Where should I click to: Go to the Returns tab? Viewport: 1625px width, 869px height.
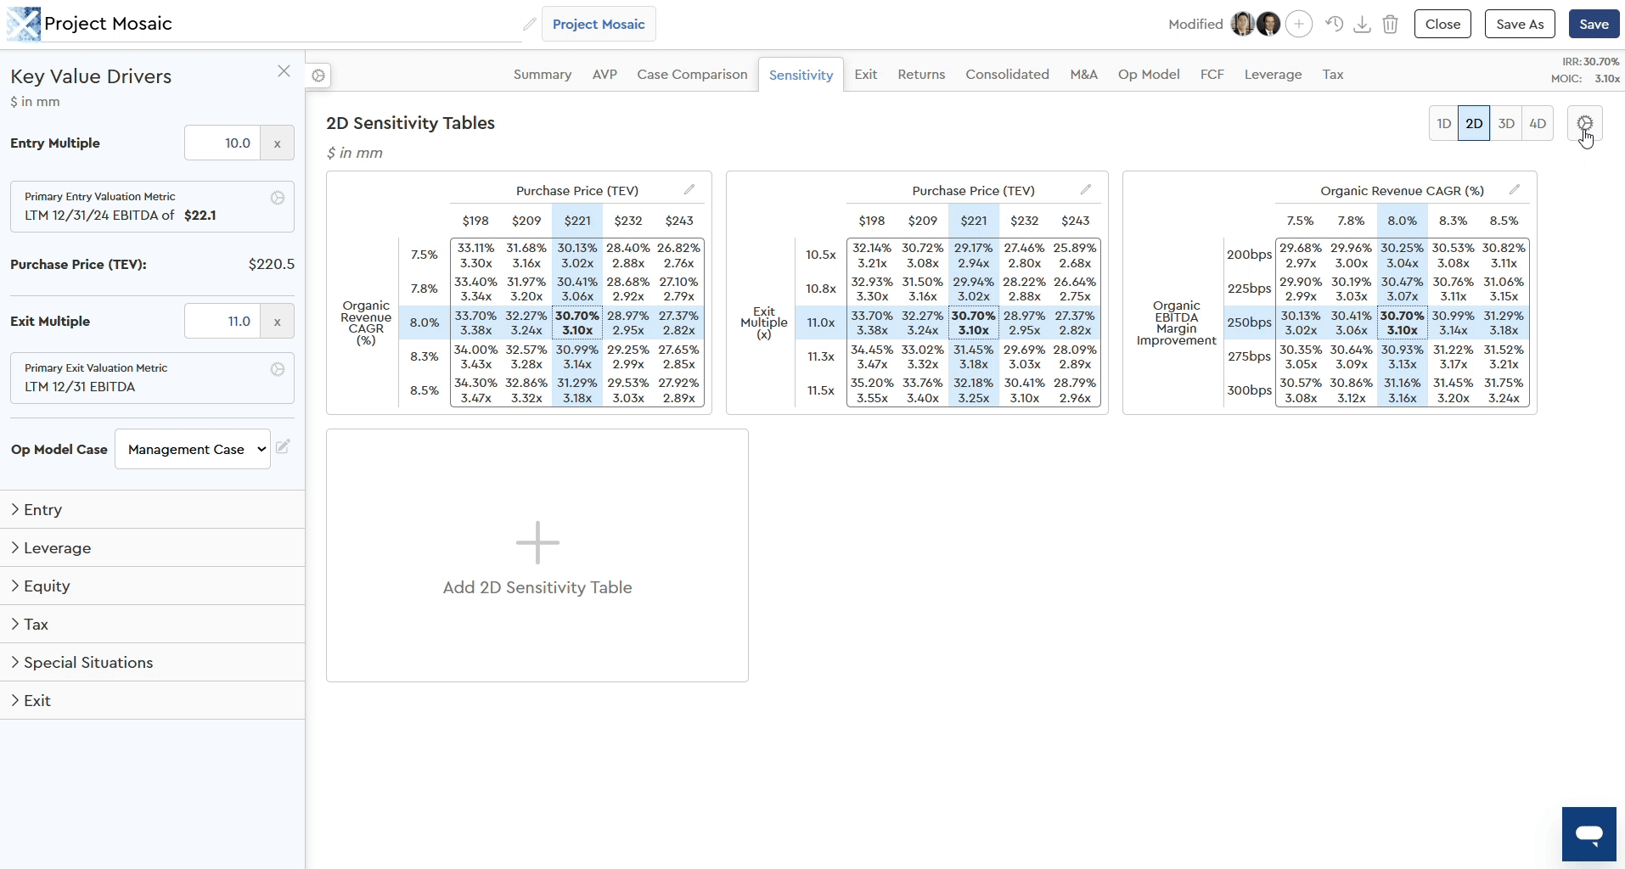tap(921, 75)
